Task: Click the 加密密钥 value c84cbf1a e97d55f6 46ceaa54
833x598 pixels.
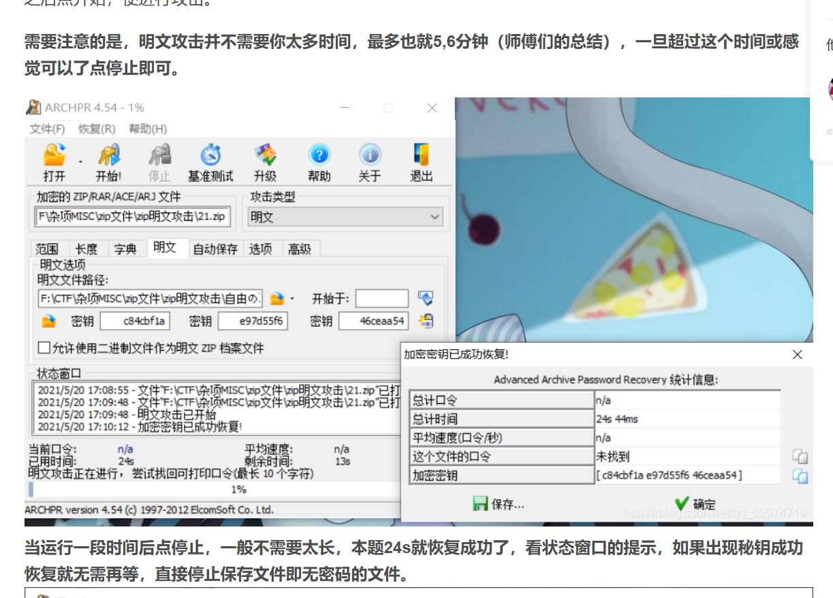Action: [669, 475]
